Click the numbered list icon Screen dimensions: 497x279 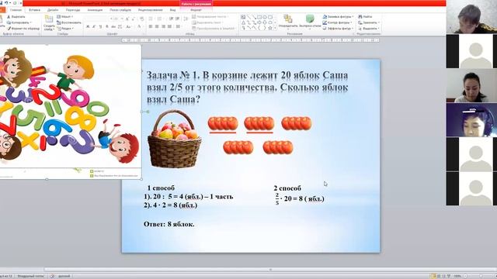tap(160, 19)
